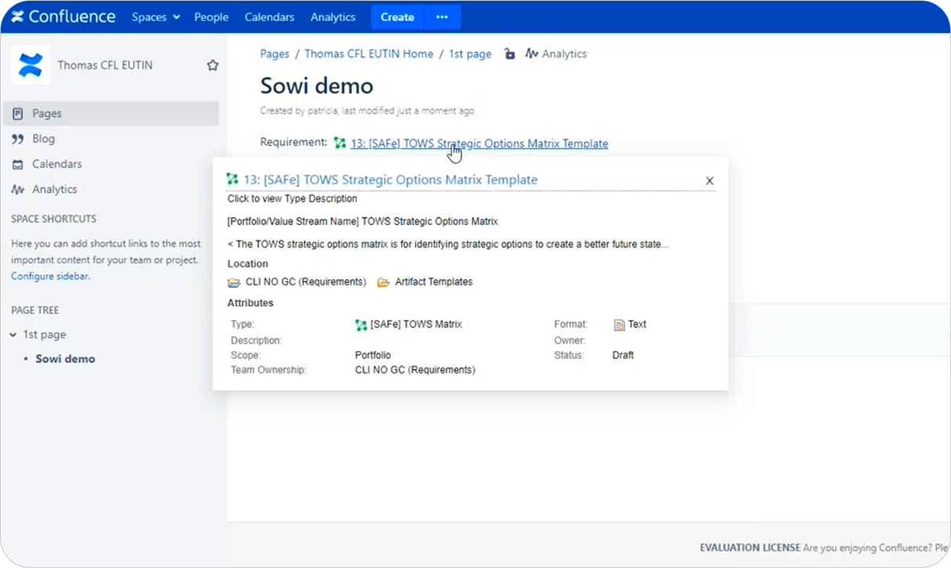
Task: Click the Portfolio scope value
Action: [373, 355]
